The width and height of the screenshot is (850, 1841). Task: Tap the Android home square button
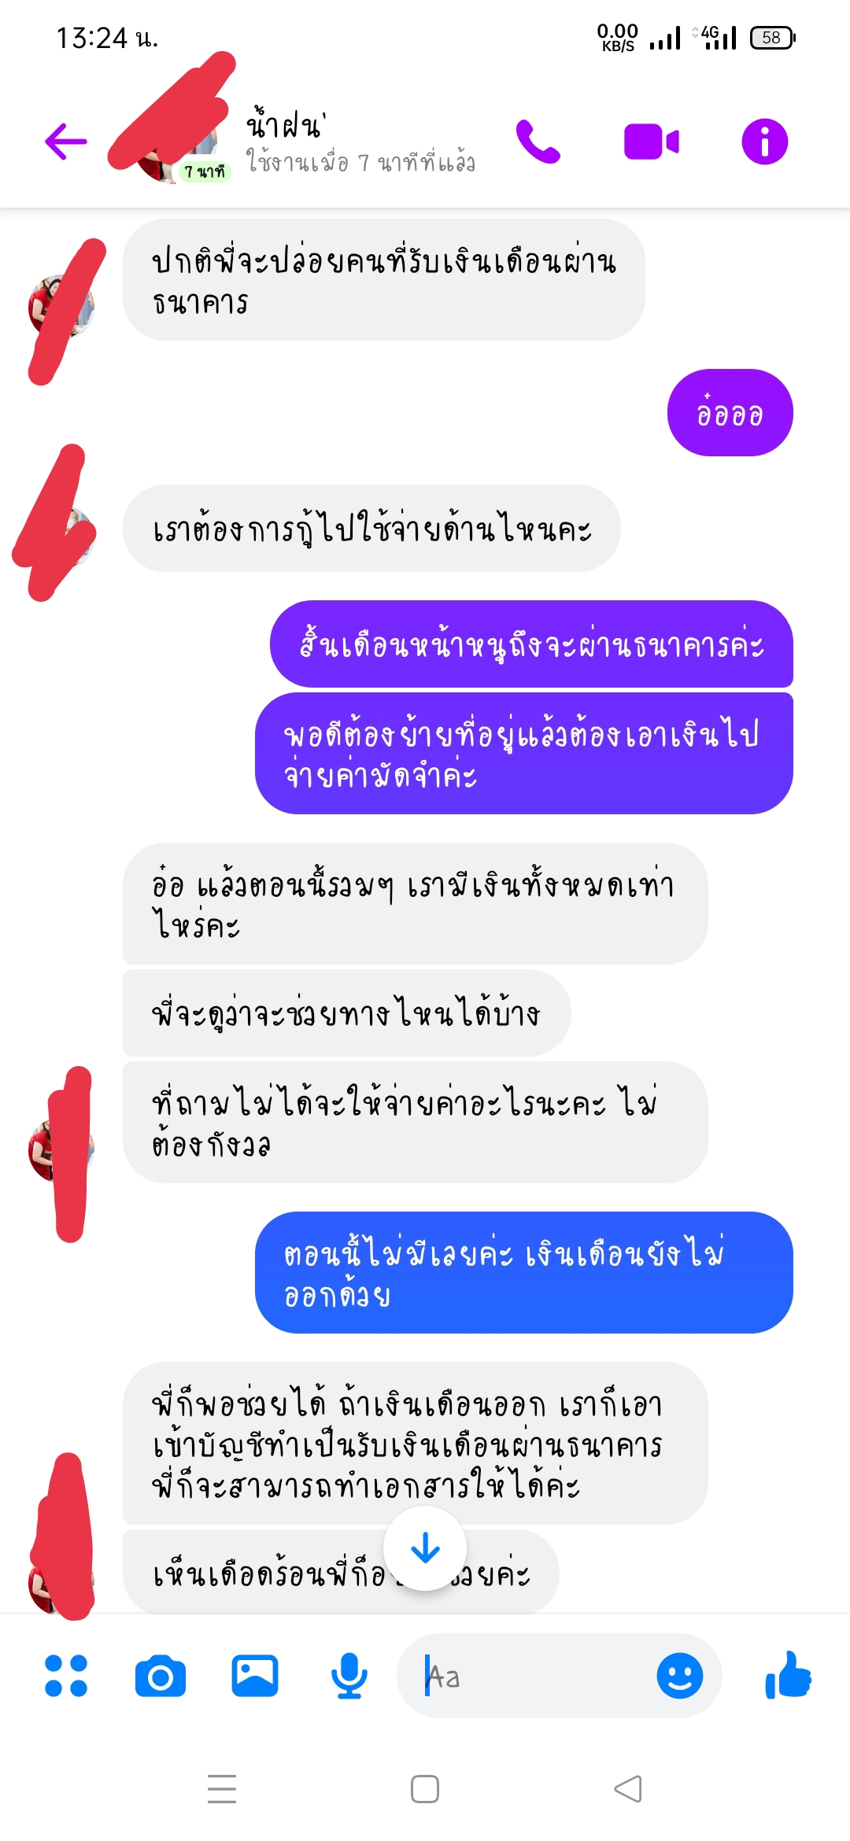(425, 1789)
